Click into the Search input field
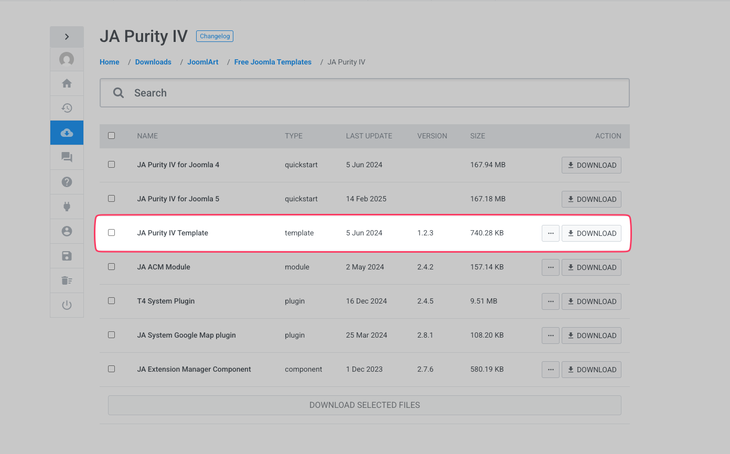The image size is (730, 454). 367,93
